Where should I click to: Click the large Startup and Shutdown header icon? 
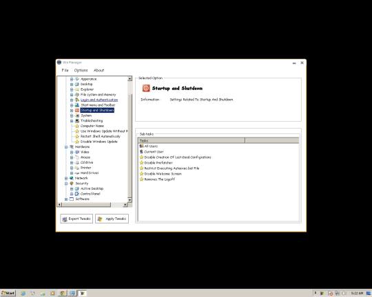[146, 88]
